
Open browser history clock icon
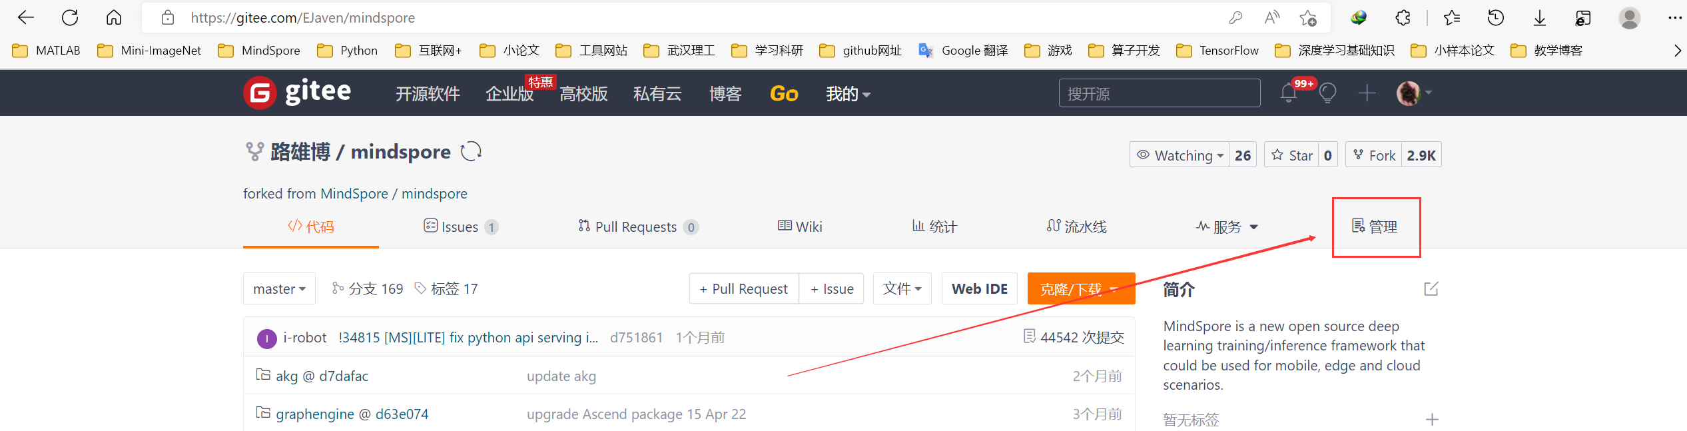1496,18
